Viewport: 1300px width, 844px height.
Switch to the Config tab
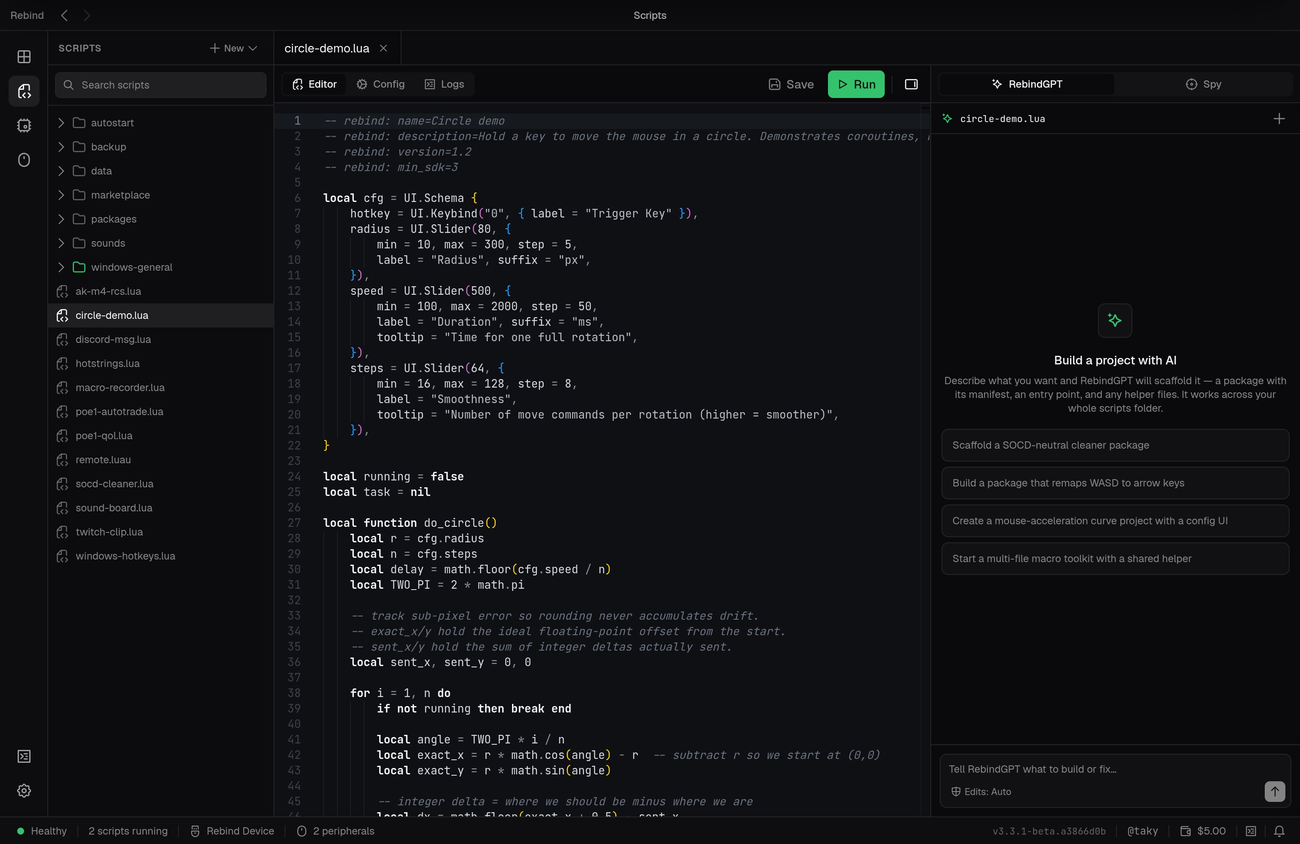point(381,84)
